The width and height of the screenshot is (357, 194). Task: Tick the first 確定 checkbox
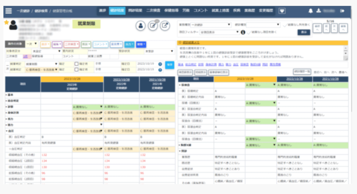coord(76,64)
